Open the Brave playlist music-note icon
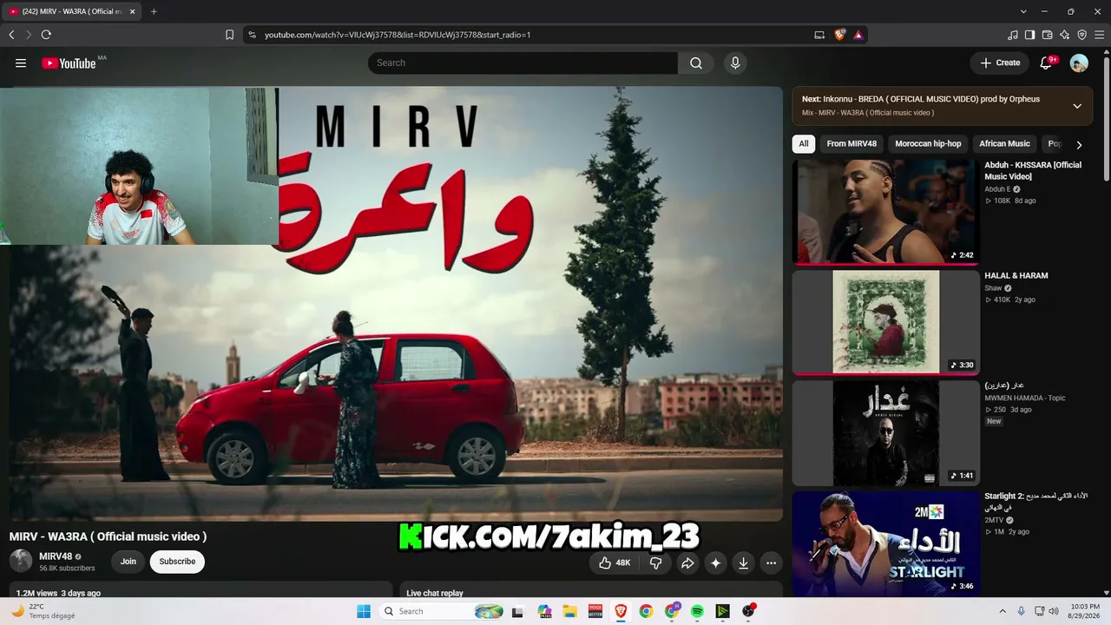This screenshot has height=625, width=1111. (1012, 35)
